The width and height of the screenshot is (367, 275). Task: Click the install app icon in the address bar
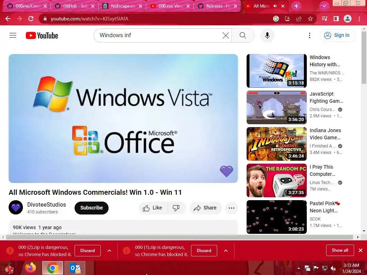[x=287, y=19]
